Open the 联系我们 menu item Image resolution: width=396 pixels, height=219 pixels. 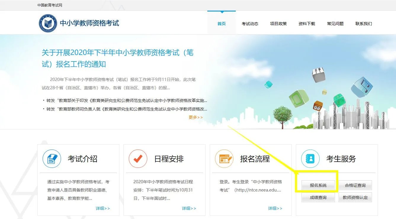[363, 24]
